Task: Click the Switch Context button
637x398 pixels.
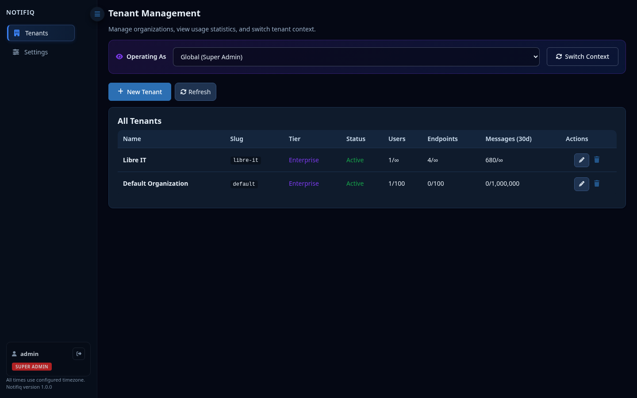Action: tap(582, 57)
